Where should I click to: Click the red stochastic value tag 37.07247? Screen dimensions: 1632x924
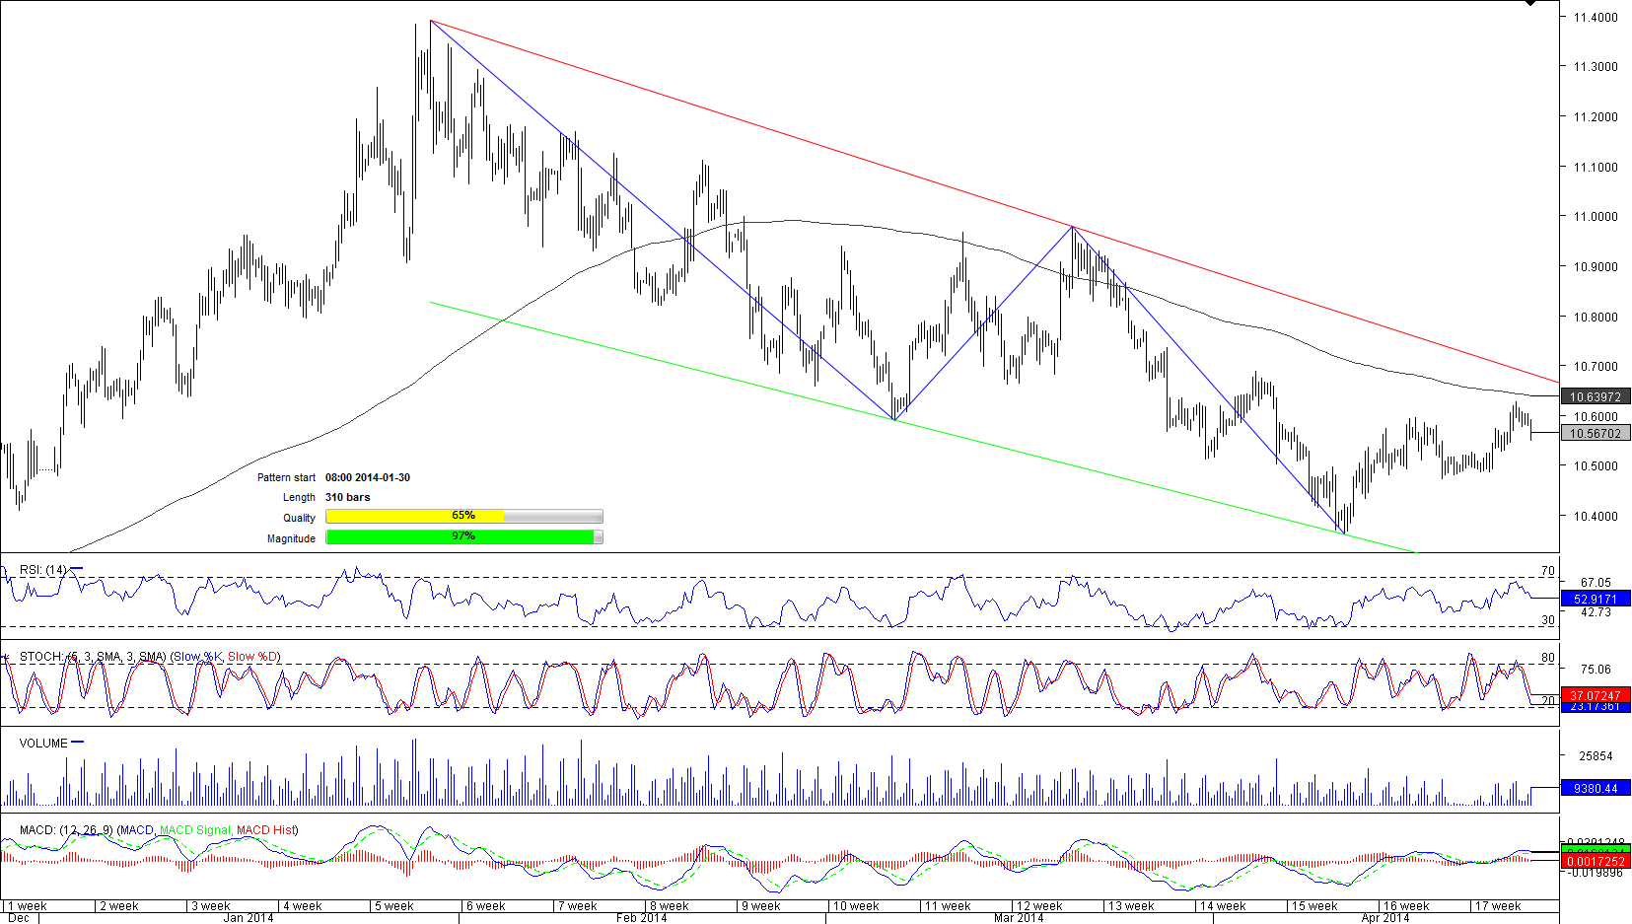(1595, 695)
